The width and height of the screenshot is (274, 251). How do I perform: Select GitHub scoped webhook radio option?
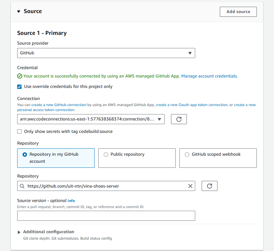click(187, 154)
